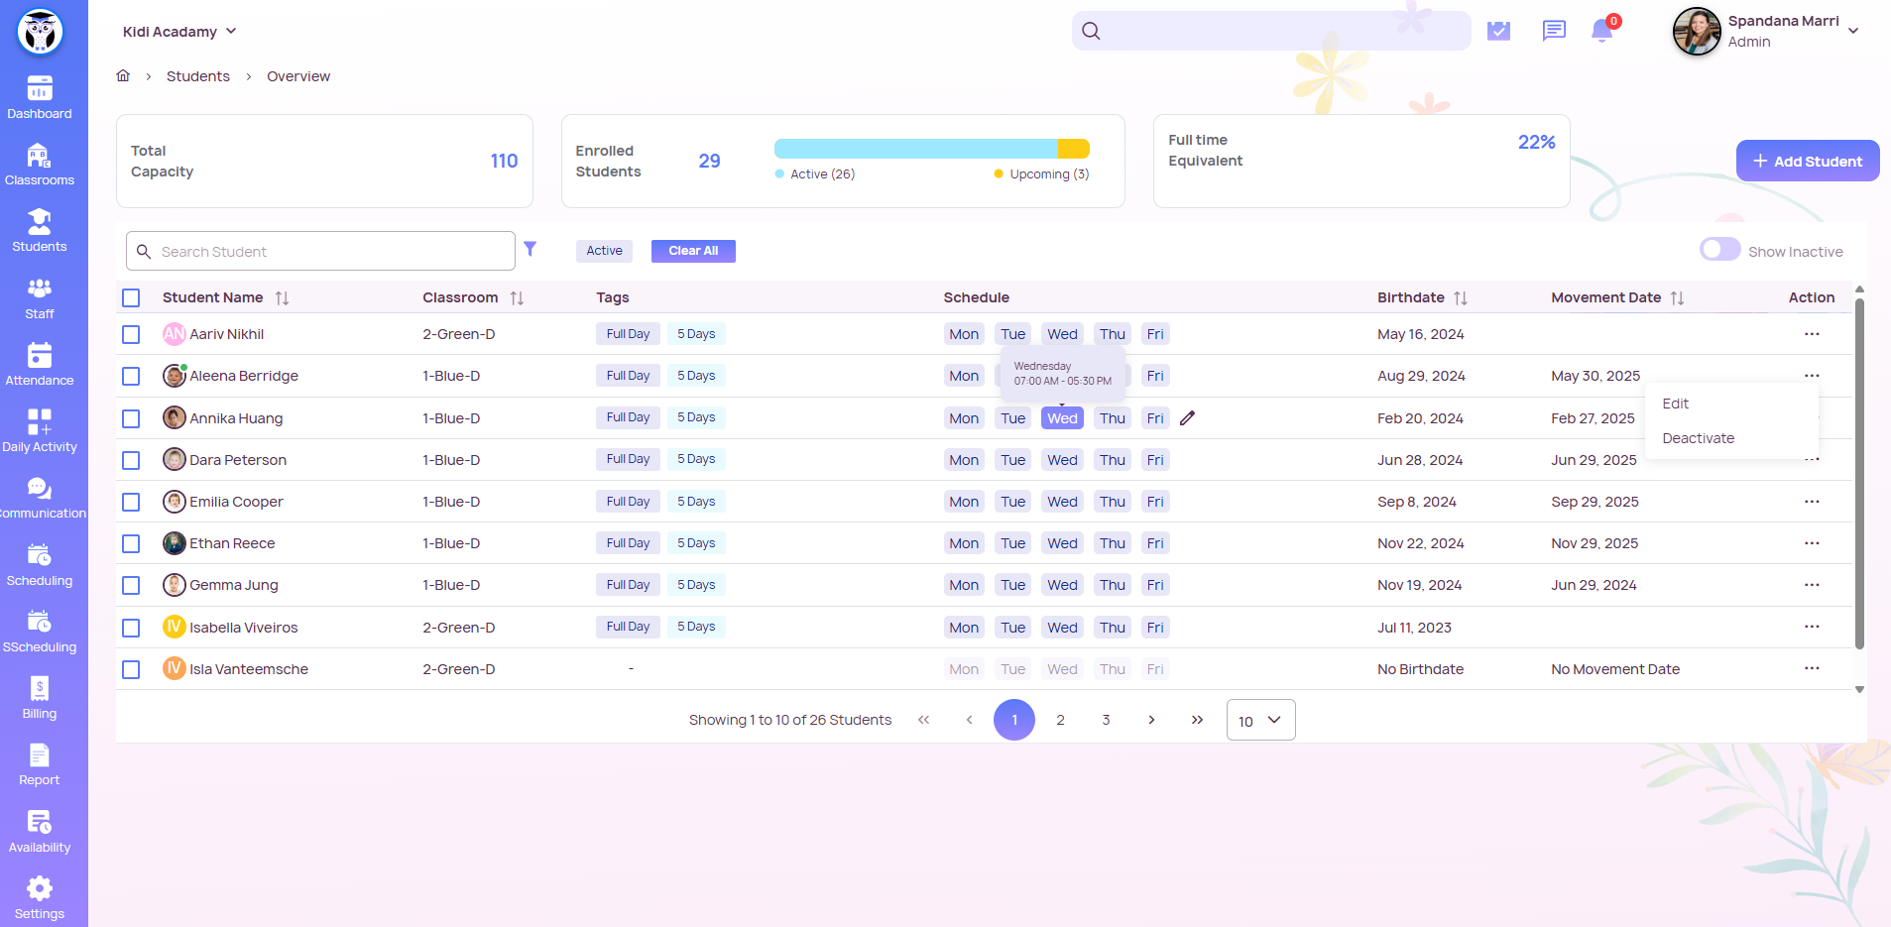Check the box for Aariv Nikhil
The height and width of the screenshot is (927, 1891).
[131, 335]
